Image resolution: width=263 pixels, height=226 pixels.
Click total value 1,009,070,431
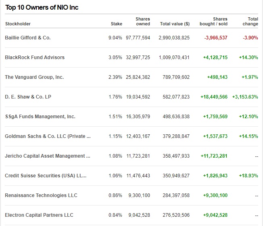coord(174,58)
